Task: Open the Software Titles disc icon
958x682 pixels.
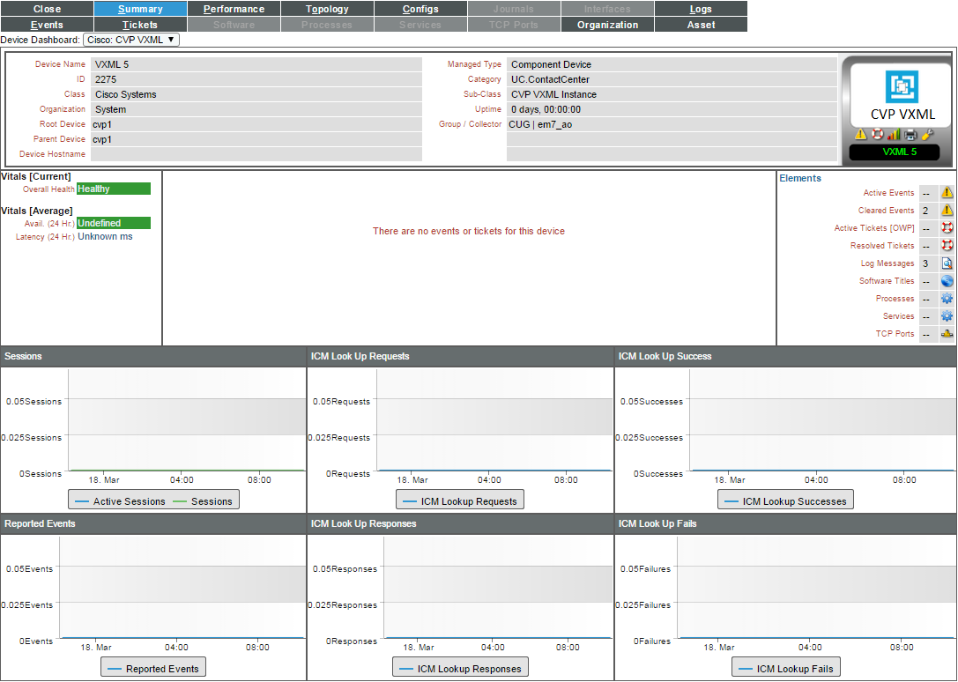Action: (x=947, y=281)
